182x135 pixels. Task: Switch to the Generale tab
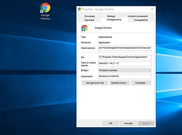[x=89, y=20]
